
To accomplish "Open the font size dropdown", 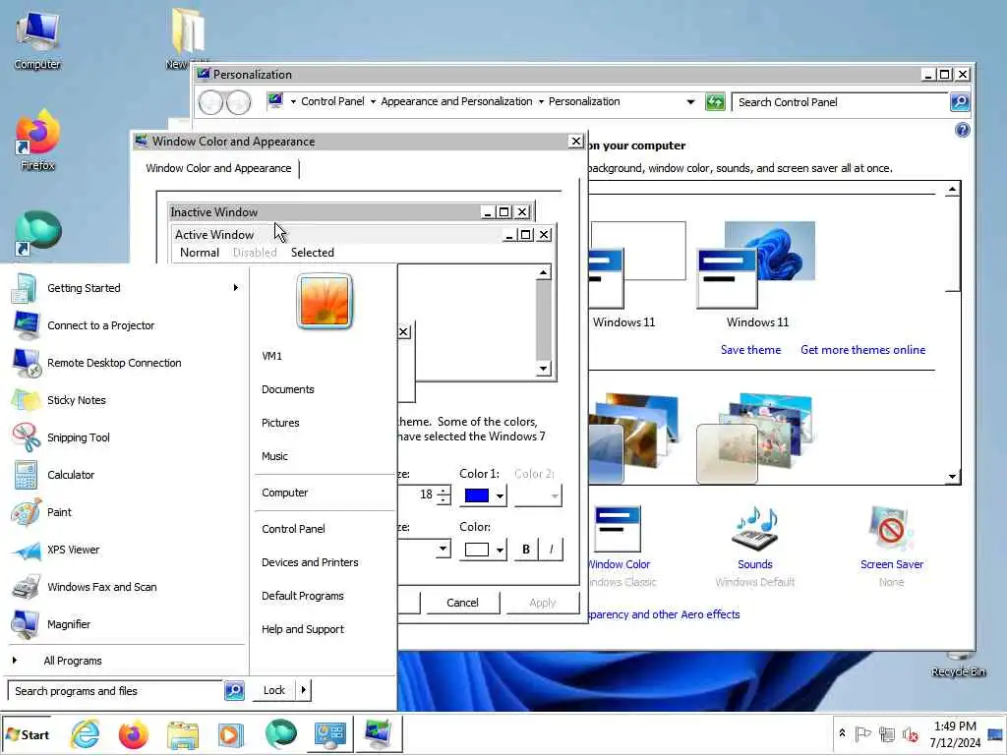I will 443,549.
